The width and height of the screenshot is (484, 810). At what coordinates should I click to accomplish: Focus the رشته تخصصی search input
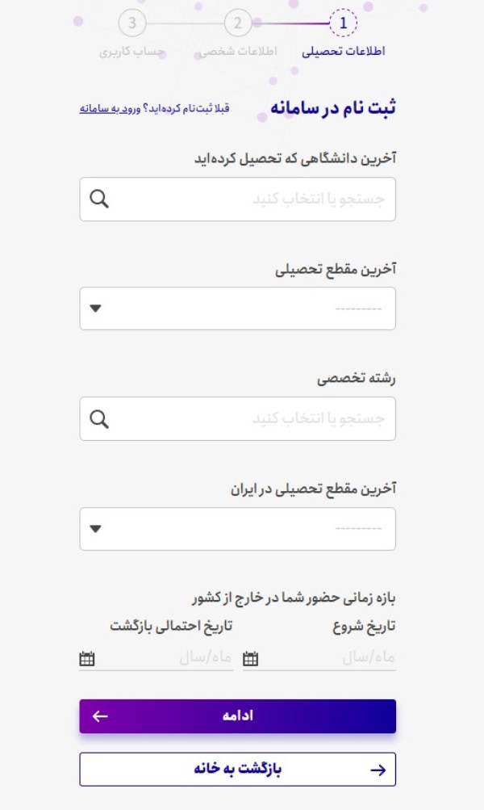tap(237, 419)
